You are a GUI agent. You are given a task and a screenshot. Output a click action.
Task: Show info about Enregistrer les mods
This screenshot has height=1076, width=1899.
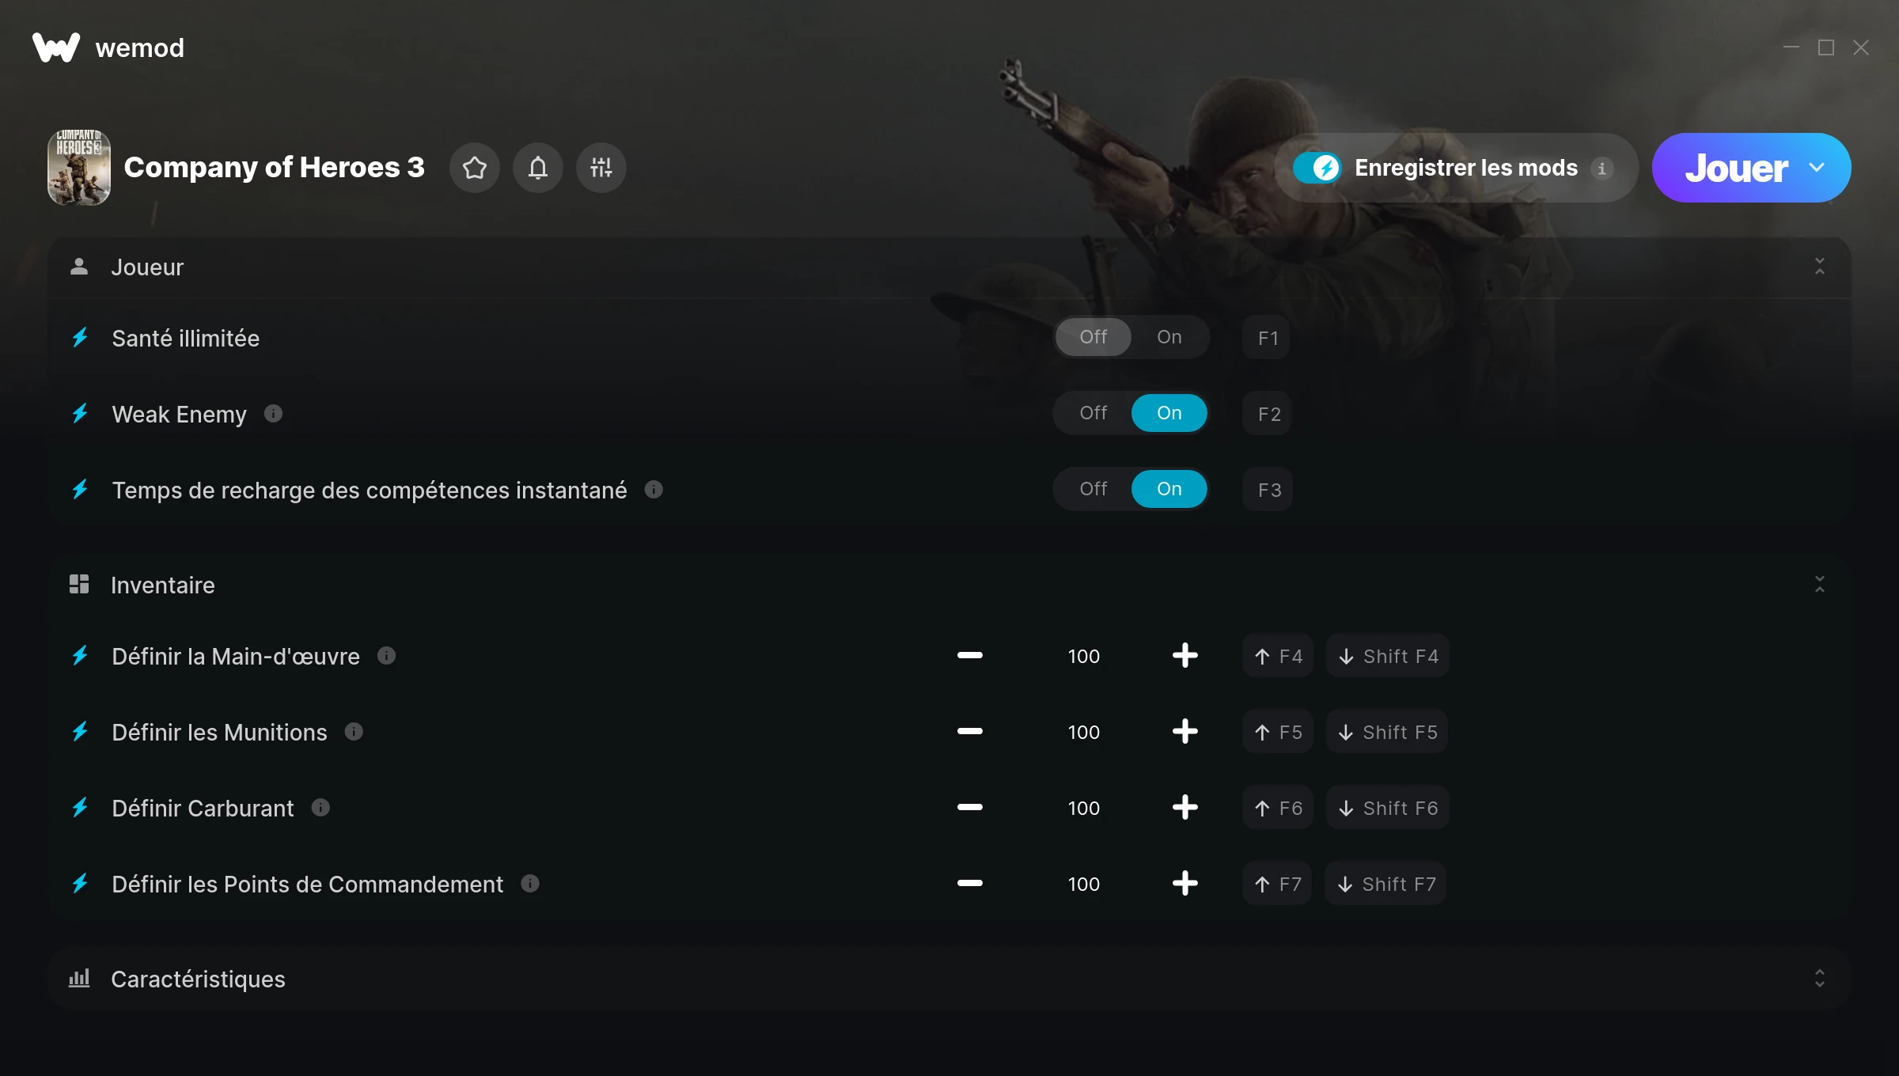(x=1602, y=169)
